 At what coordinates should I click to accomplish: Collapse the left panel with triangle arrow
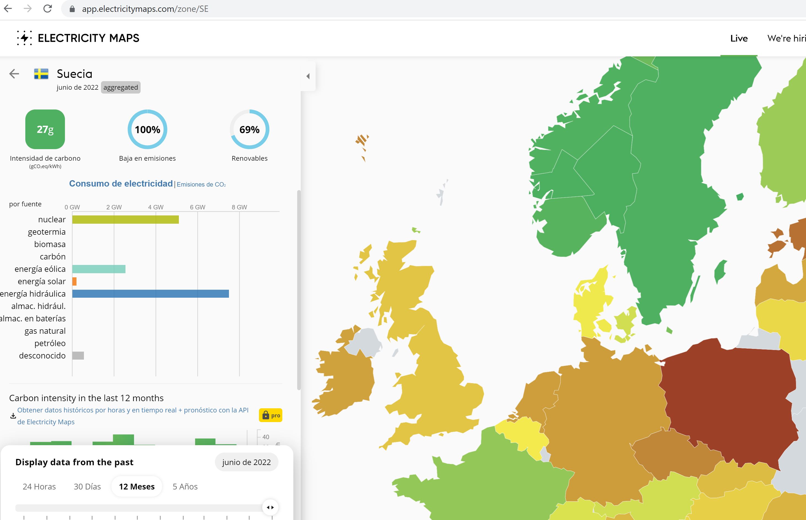[308, 76]
